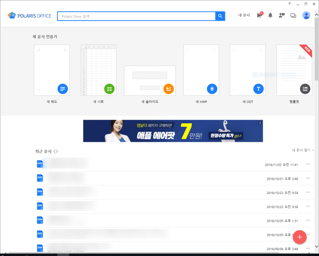Click the red plus floating button

pyautogui.click(x=300, y=237)
